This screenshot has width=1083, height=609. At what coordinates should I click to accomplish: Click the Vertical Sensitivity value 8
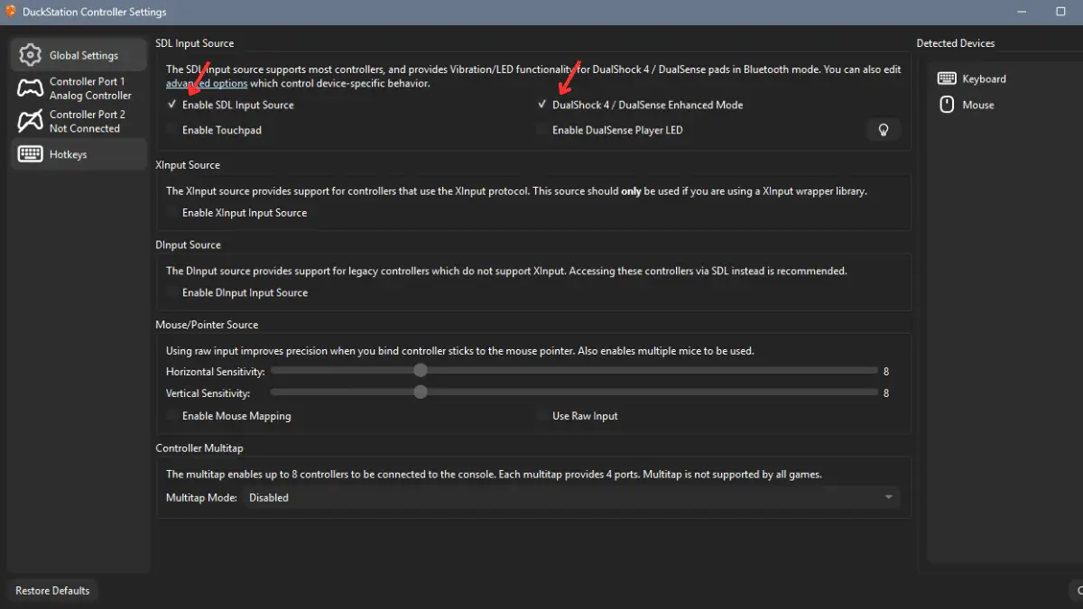886,393
